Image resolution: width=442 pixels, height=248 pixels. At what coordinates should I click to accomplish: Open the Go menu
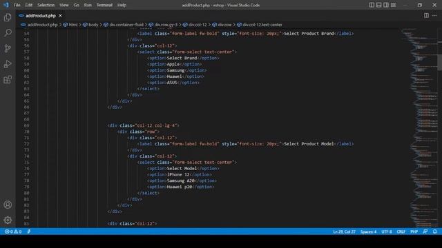point(76,5)
